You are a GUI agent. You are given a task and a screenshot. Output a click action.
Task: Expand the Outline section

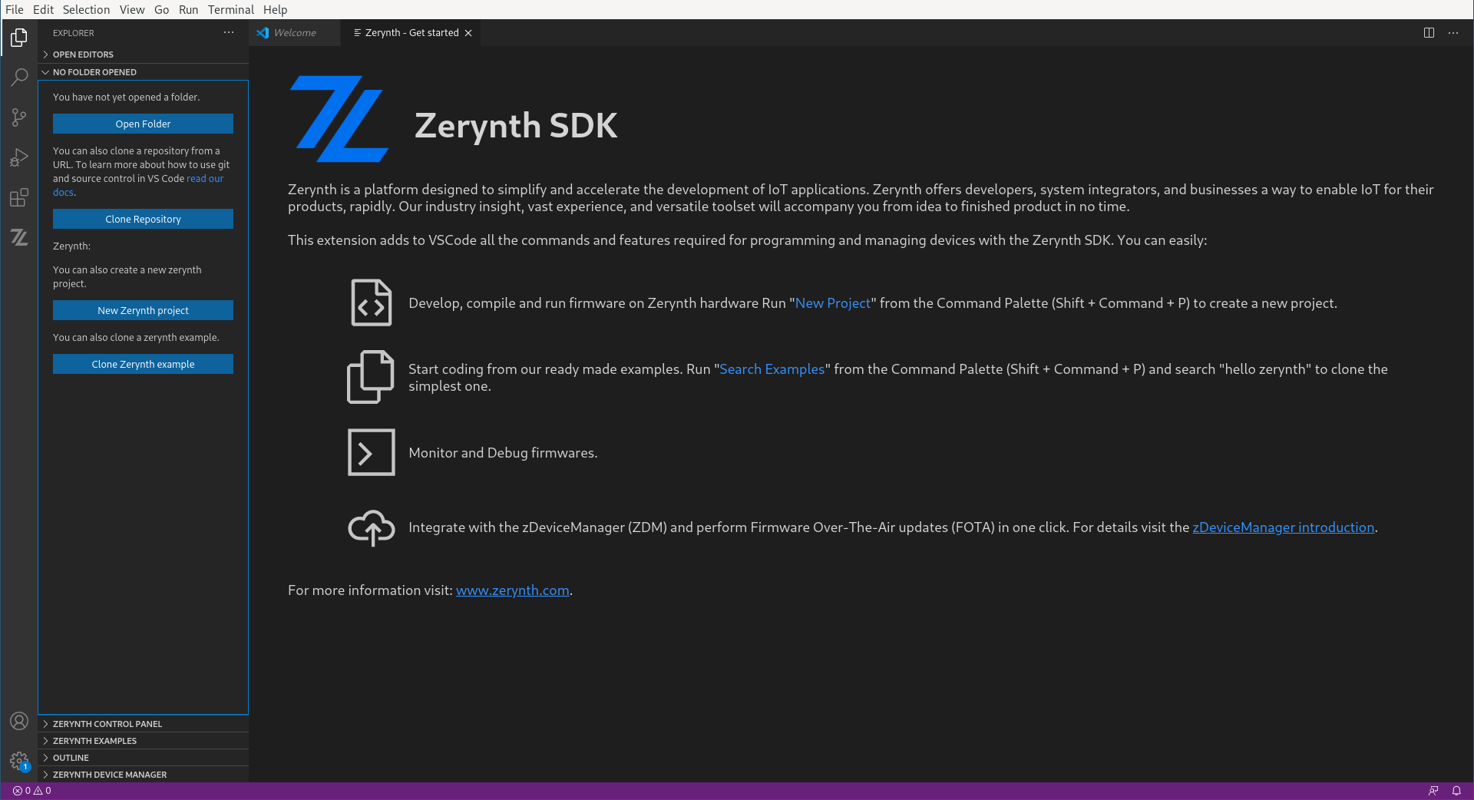click(143, 758)
